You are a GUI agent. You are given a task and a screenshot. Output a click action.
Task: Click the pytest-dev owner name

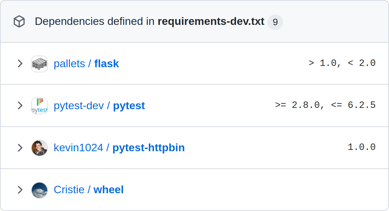(x=79, y=106)
